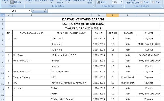Select the LG, Acer,Primera cell
The width and height of the screenshot is (164, 101).
71,72
